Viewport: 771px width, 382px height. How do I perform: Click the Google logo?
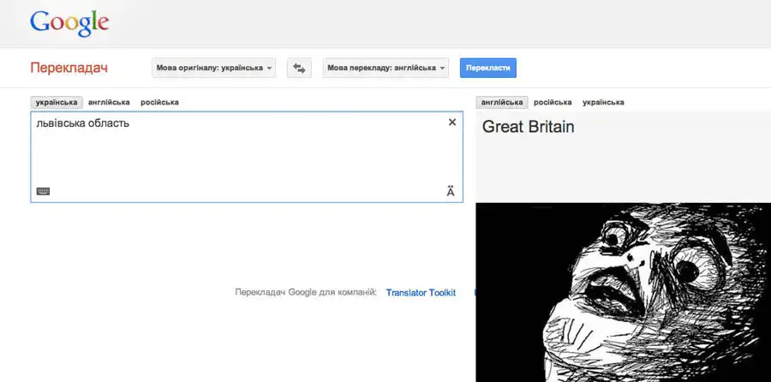point(69,23)
